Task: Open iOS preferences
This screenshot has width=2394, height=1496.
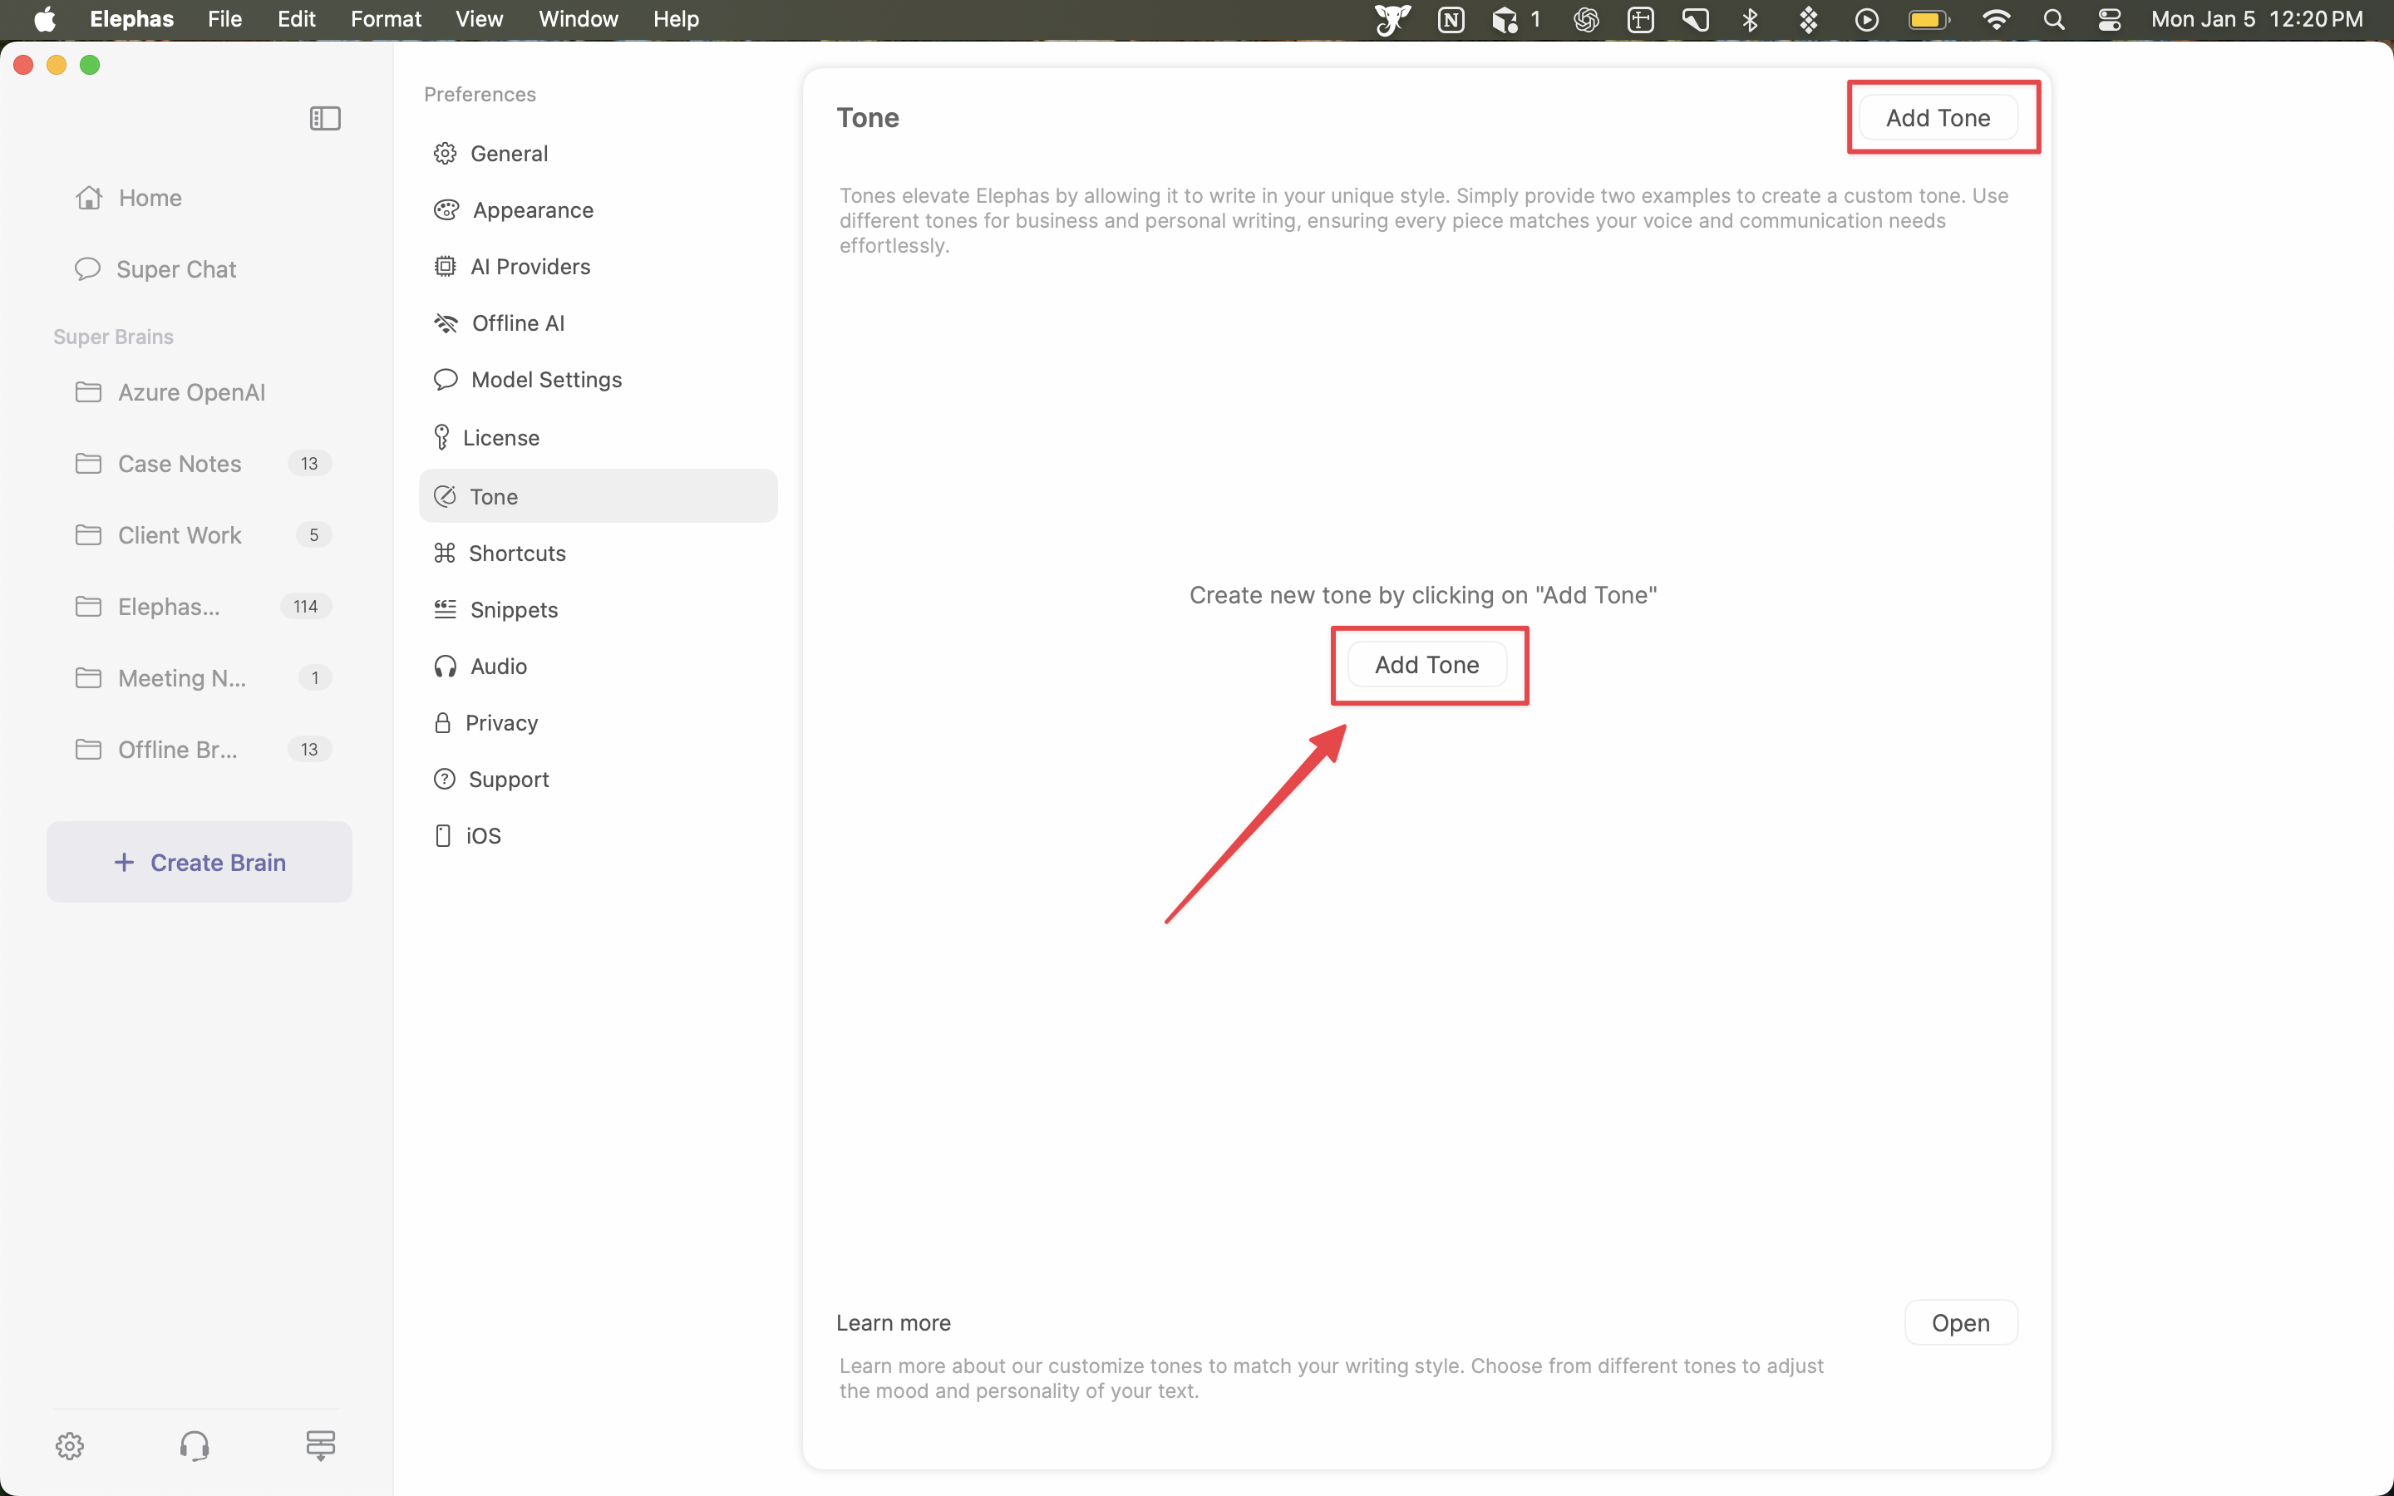Action: (598, 835)
